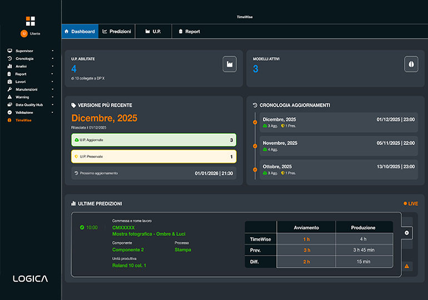428x300 pixels.
Task: Click the Cronologia history icon in sidebar
Action: [x=9, y=58]
